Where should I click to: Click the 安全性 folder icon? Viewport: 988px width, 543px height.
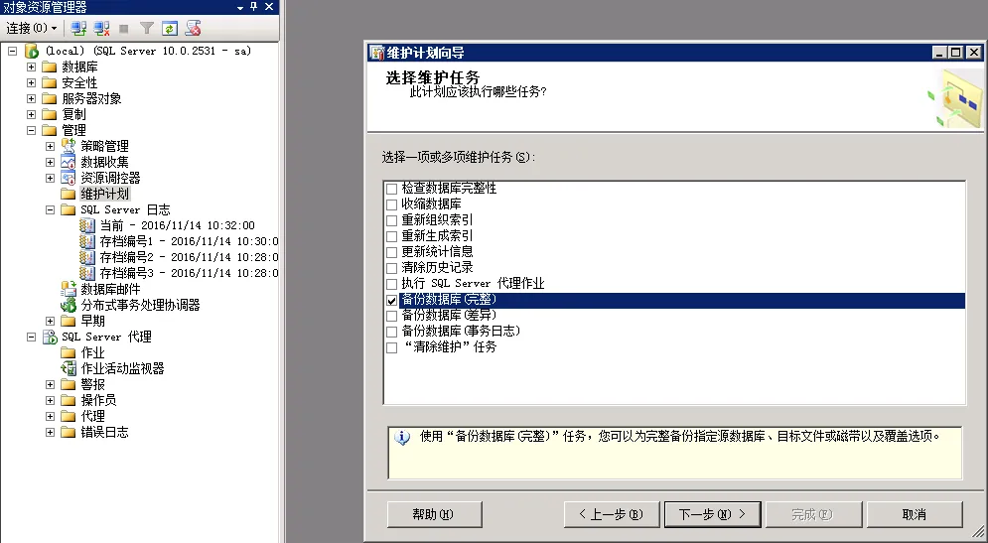49,82
